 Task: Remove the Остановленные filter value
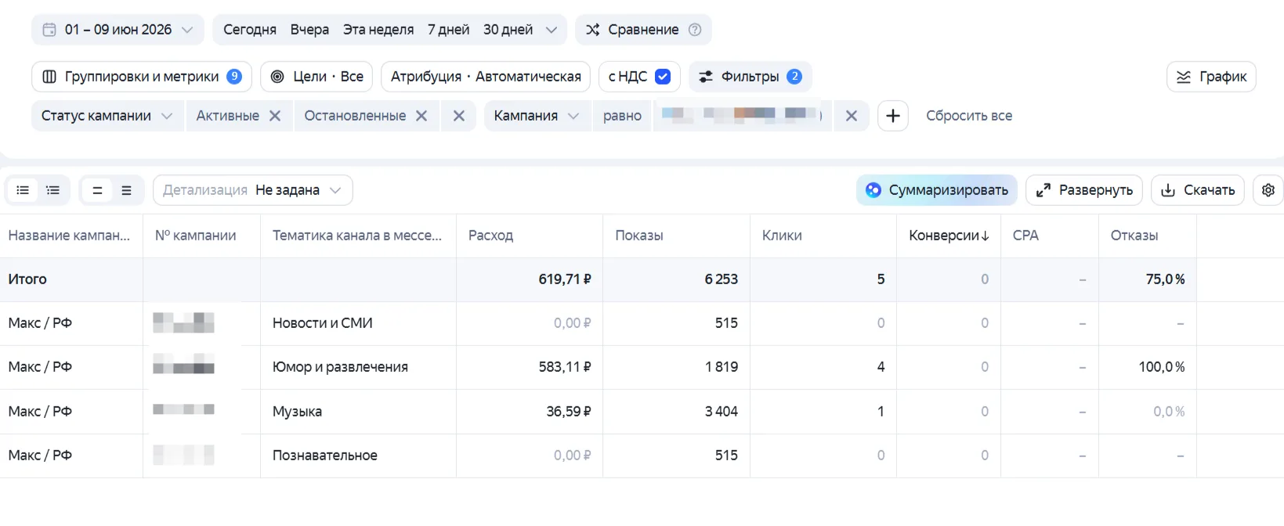(x=421, y=116)
